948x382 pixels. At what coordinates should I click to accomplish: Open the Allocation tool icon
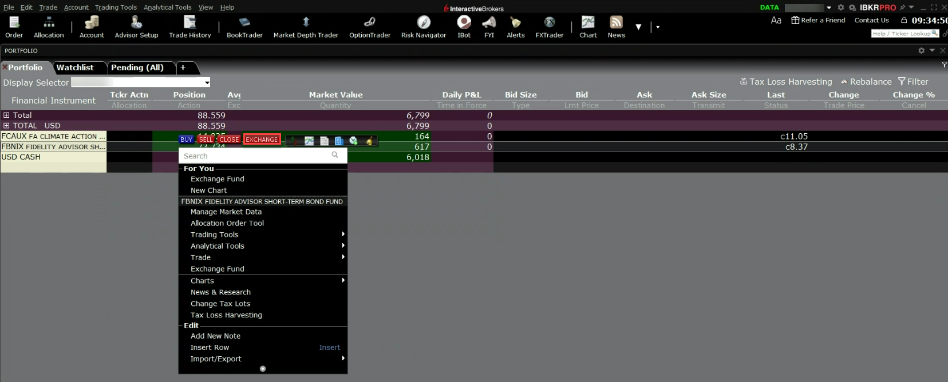click(49, 27)
